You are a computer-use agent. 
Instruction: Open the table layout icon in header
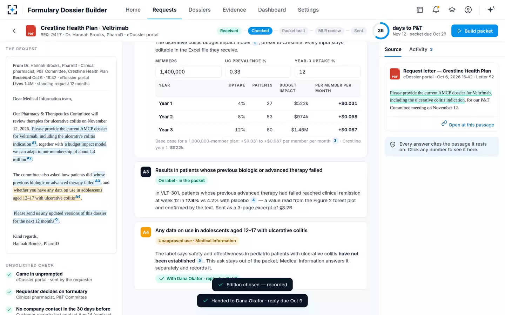[x=420, y=10]
